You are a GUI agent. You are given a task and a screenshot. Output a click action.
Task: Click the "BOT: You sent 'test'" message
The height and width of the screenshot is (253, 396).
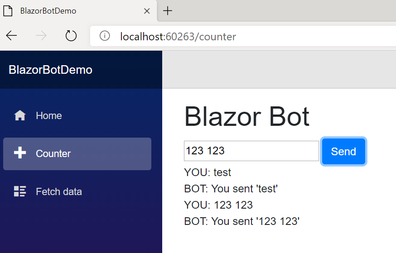(231, 189)
